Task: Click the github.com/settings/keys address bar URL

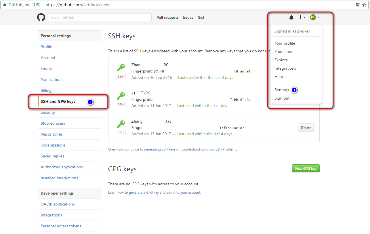Action: coord(77,5)
